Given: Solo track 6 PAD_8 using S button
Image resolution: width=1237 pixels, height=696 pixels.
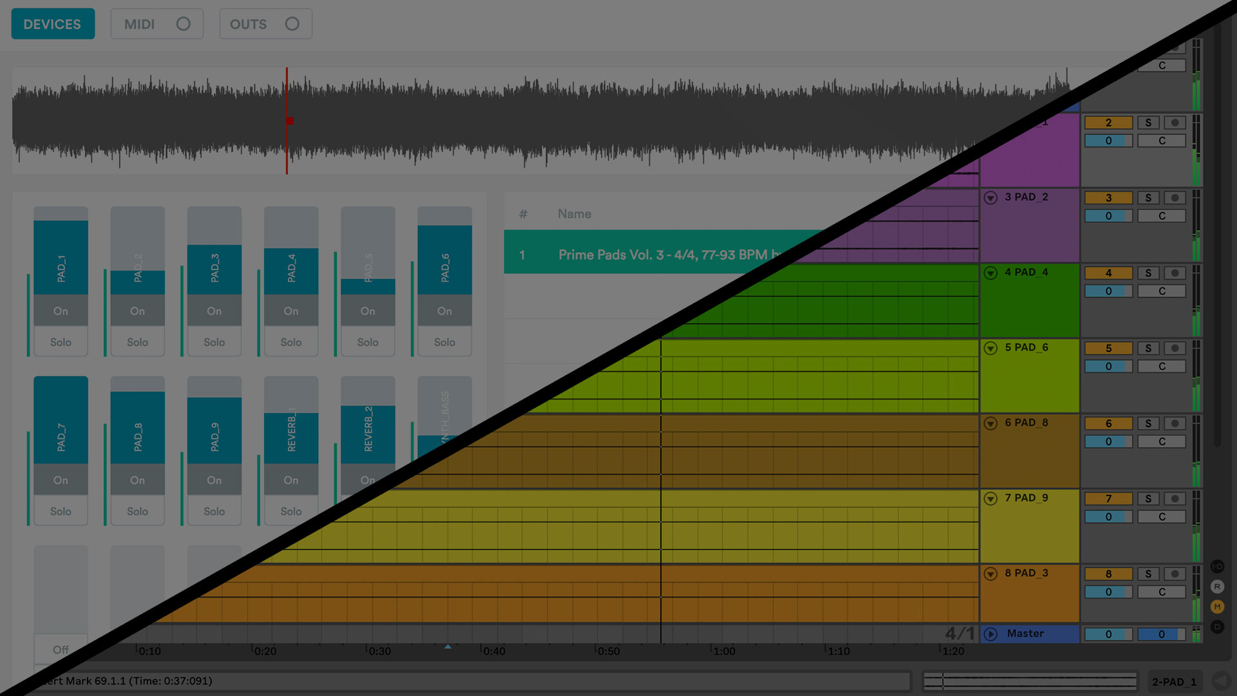Looking at the screenshot, I should (1148, 423).
